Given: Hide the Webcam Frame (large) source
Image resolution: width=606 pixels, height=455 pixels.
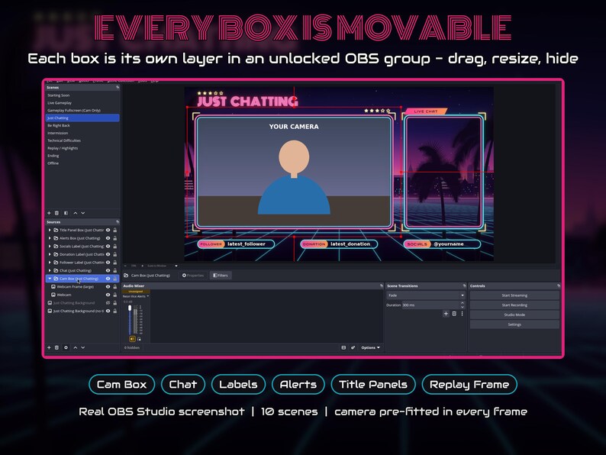Looking at the screenshot, I should coord(108,287).
